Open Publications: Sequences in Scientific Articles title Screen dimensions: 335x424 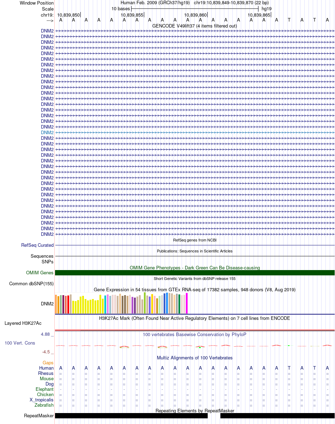(x=195, y=251)
